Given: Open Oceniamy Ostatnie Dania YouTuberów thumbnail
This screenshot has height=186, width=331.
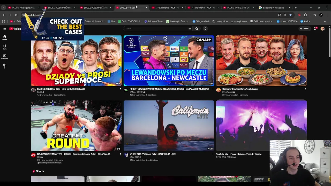Looking at the screenshot, I should (261, 60).
